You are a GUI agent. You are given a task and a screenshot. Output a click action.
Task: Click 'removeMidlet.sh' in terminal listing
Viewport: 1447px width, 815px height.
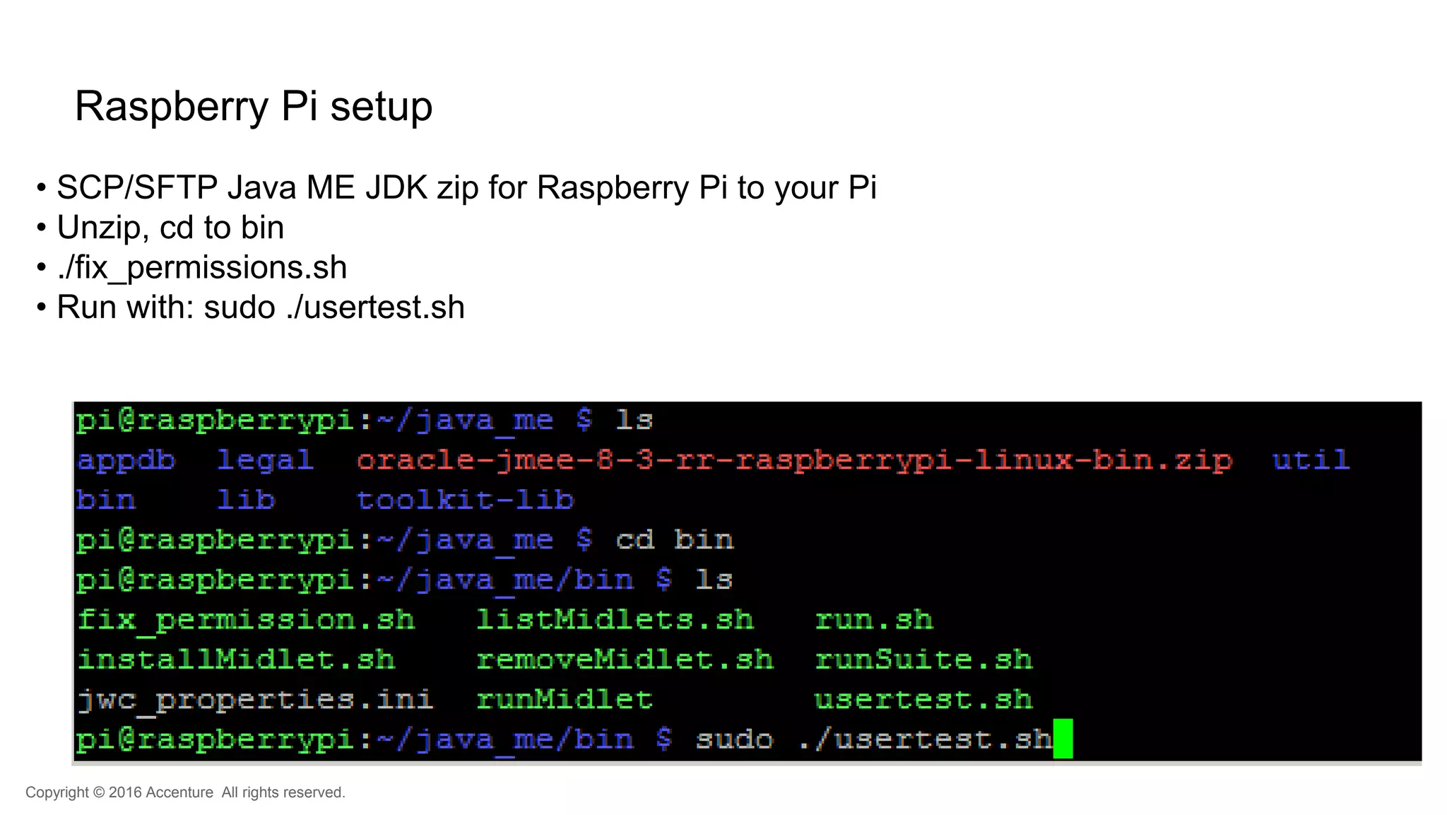coord(625,659)
